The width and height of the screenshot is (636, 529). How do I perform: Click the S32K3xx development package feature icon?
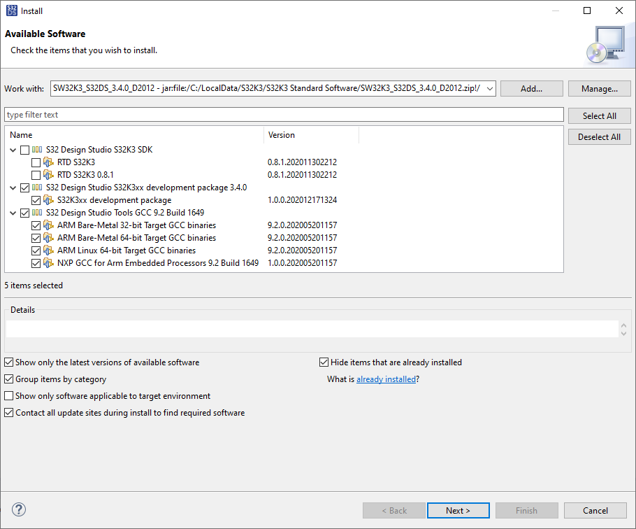pyautogui.click(x=48, y=200)
